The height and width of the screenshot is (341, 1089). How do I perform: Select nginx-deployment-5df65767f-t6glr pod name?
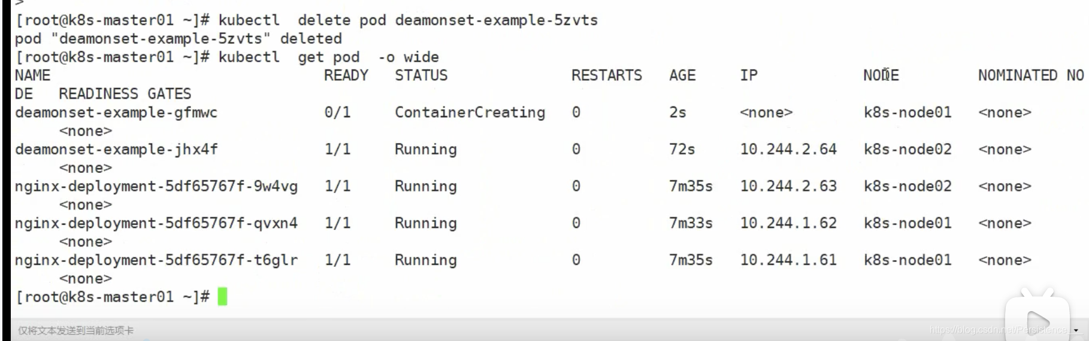tap(156, 260)
